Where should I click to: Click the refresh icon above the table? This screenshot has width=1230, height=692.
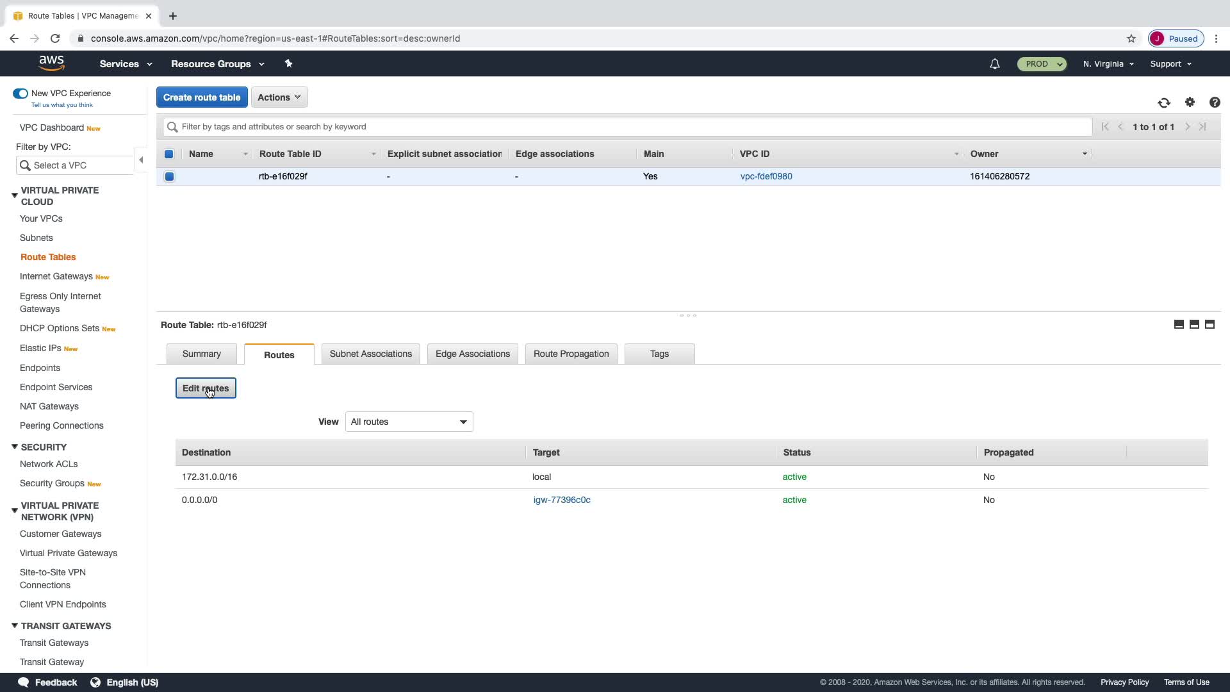pos(1163,103)
